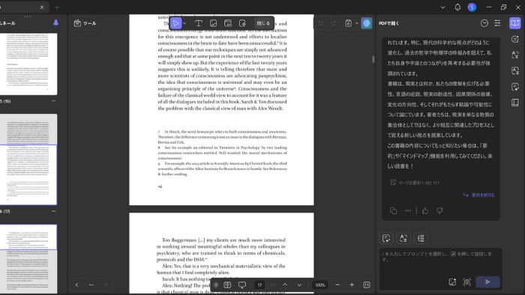Open the AI panel settings list icon
The height and width of the screenshot is (295, 525).
point(497,23)
